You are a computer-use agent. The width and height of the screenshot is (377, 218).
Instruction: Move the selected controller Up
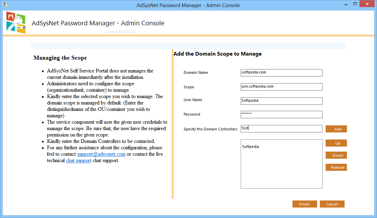point(336,143)
